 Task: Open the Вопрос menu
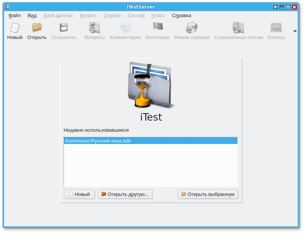tap(88, 16)
